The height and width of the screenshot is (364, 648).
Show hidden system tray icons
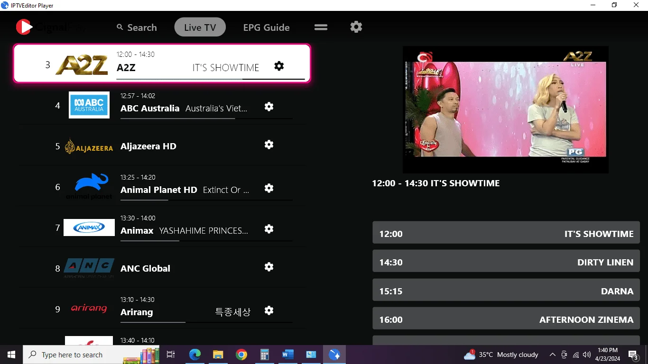point(553,355)
